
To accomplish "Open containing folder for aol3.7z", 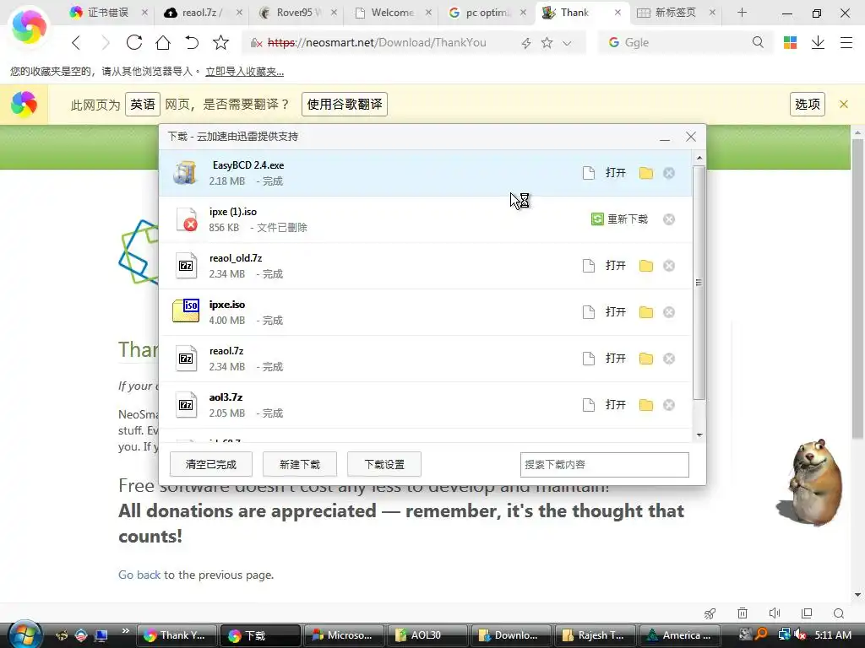I will click(x=646, y=404).
